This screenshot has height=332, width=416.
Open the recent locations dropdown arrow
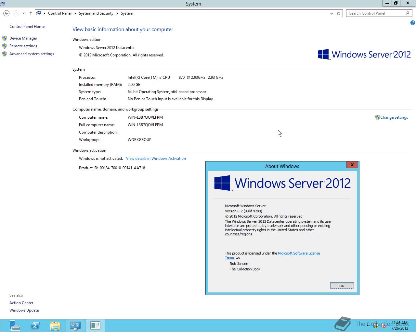click(23, 13)
